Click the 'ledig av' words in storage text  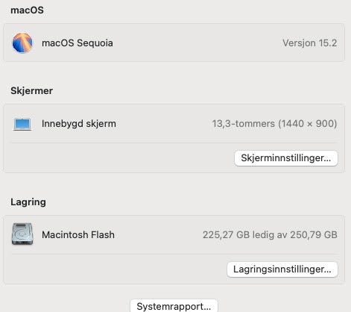tap(270, 234)
